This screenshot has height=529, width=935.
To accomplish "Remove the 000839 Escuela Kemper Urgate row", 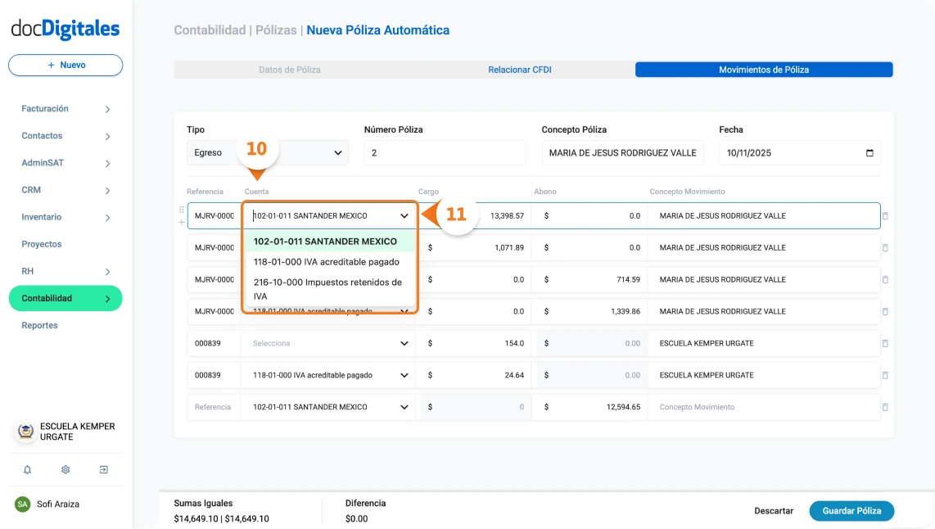I will 884,343.
